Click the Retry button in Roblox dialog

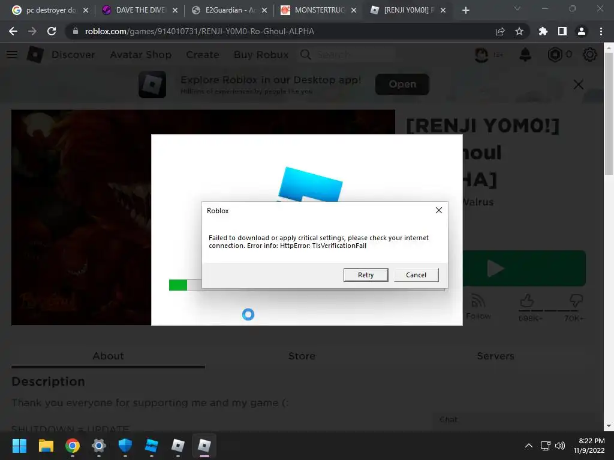pos(365,275)
